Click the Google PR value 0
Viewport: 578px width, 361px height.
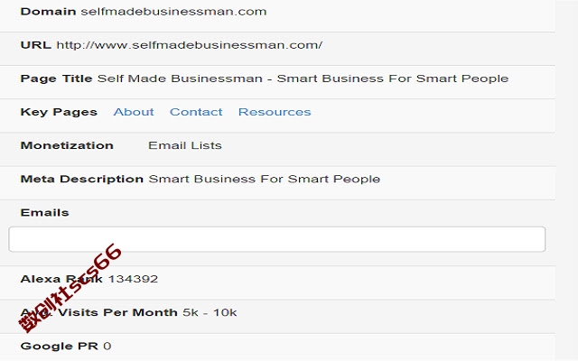[x=107, y=346]
